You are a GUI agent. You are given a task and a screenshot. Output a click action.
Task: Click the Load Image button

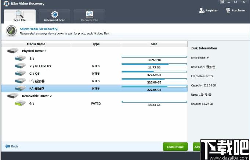click(x=175, y=147)
